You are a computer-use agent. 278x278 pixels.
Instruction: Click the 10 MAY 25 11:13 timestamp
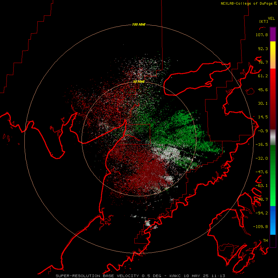tap(204, 276)
